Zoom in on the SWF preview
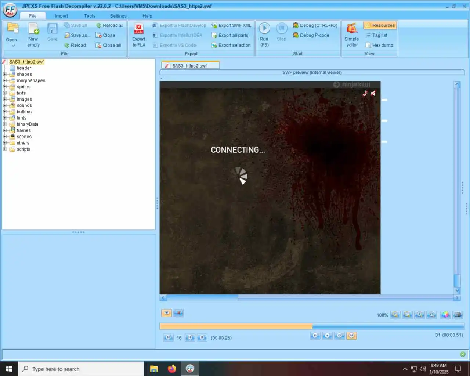Screen dimensions: 470x376 (395, 315)
